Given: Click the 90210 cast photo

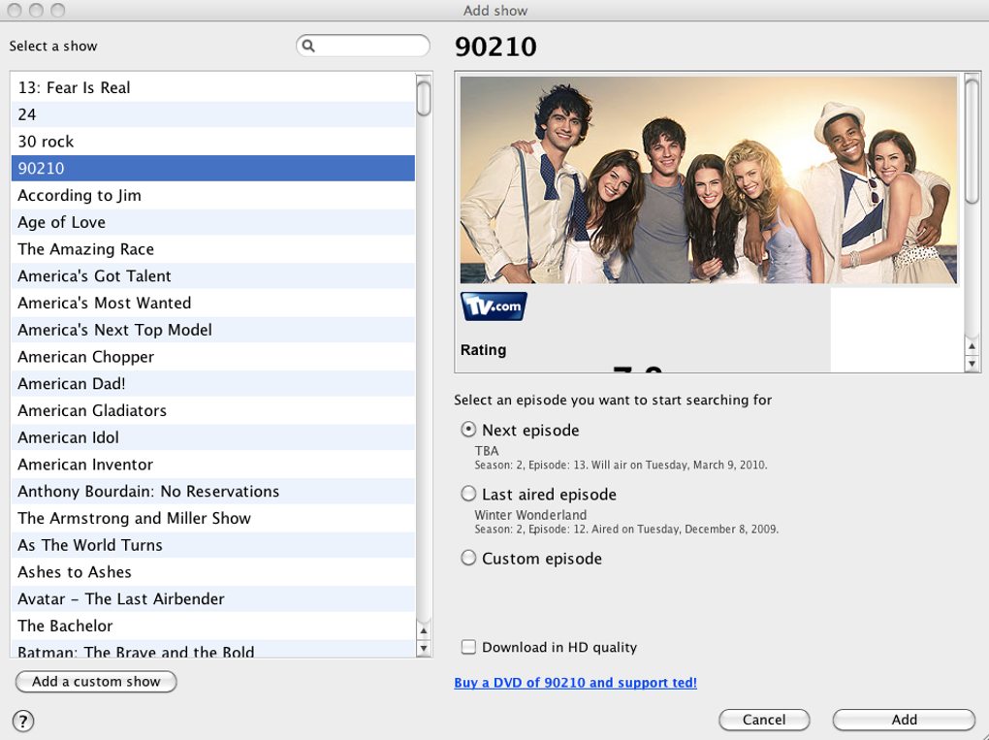Looking at the screenshot, I should [709, 179].
